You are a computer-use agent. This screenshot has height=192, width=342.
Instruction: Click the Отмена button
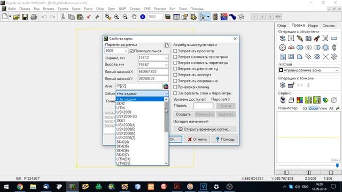197,139
